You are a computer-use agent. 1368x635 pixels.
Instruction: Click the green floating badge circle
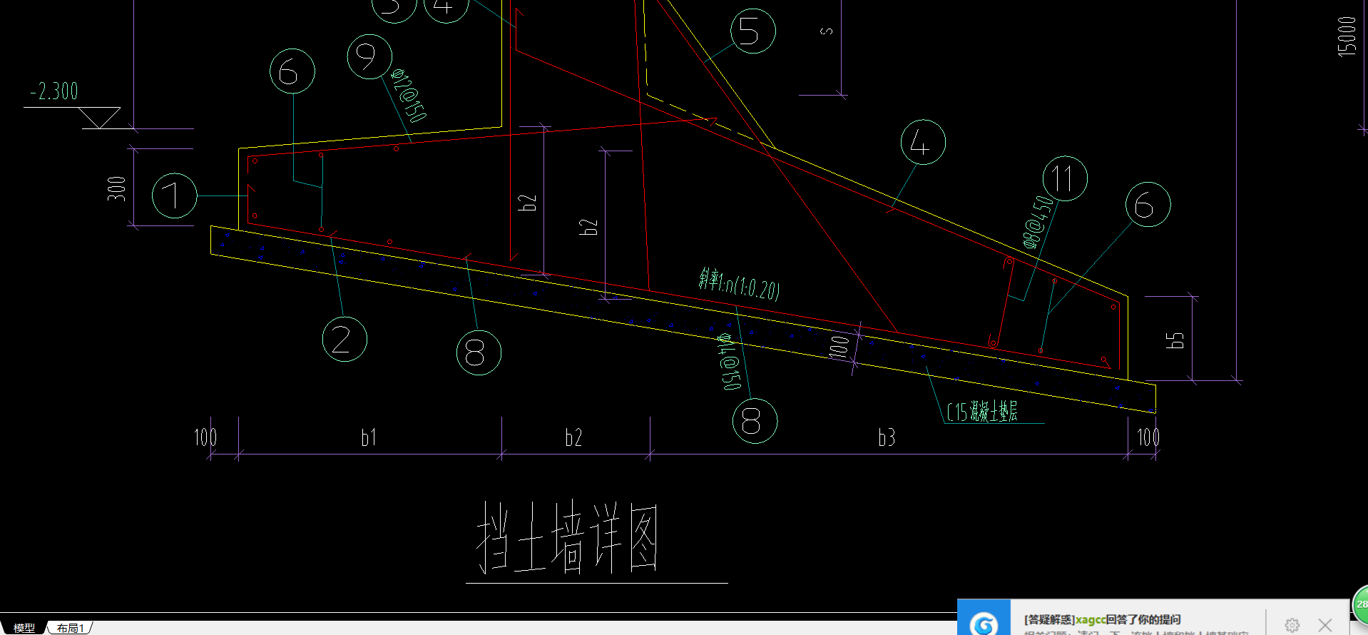tap(1360, 604)
